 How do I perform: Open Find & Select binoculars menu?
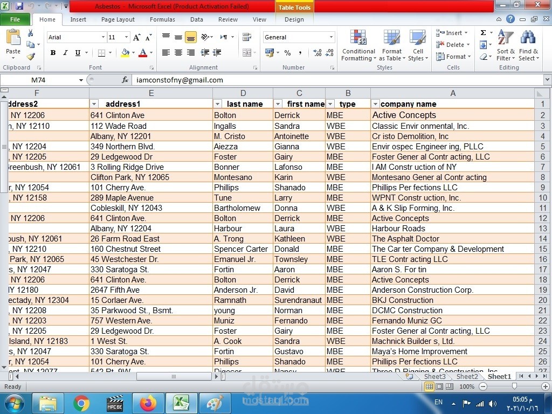coord(528,45)
